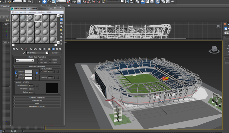The image size is (229, 133).
Task: Toggle Ambient-Diffuse color lock button
Action: [16, 72]
